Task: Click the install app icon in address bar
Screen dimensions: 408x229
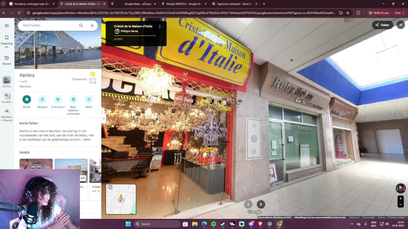Action: point(341,13)
